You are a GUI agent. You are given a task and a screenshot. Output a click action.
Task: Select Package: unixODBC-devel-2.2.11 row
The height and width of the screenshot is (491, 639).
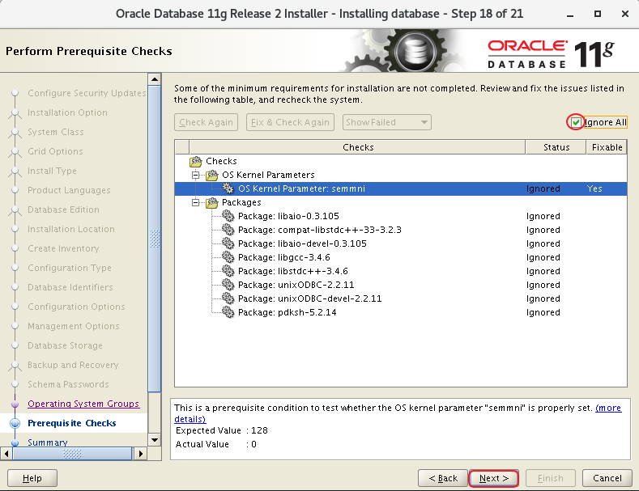click(x=401, y=298)
